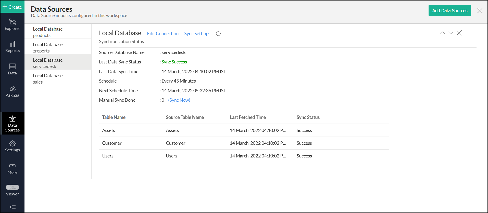Go to previous data source with up chevron

[x=443, y=33]
